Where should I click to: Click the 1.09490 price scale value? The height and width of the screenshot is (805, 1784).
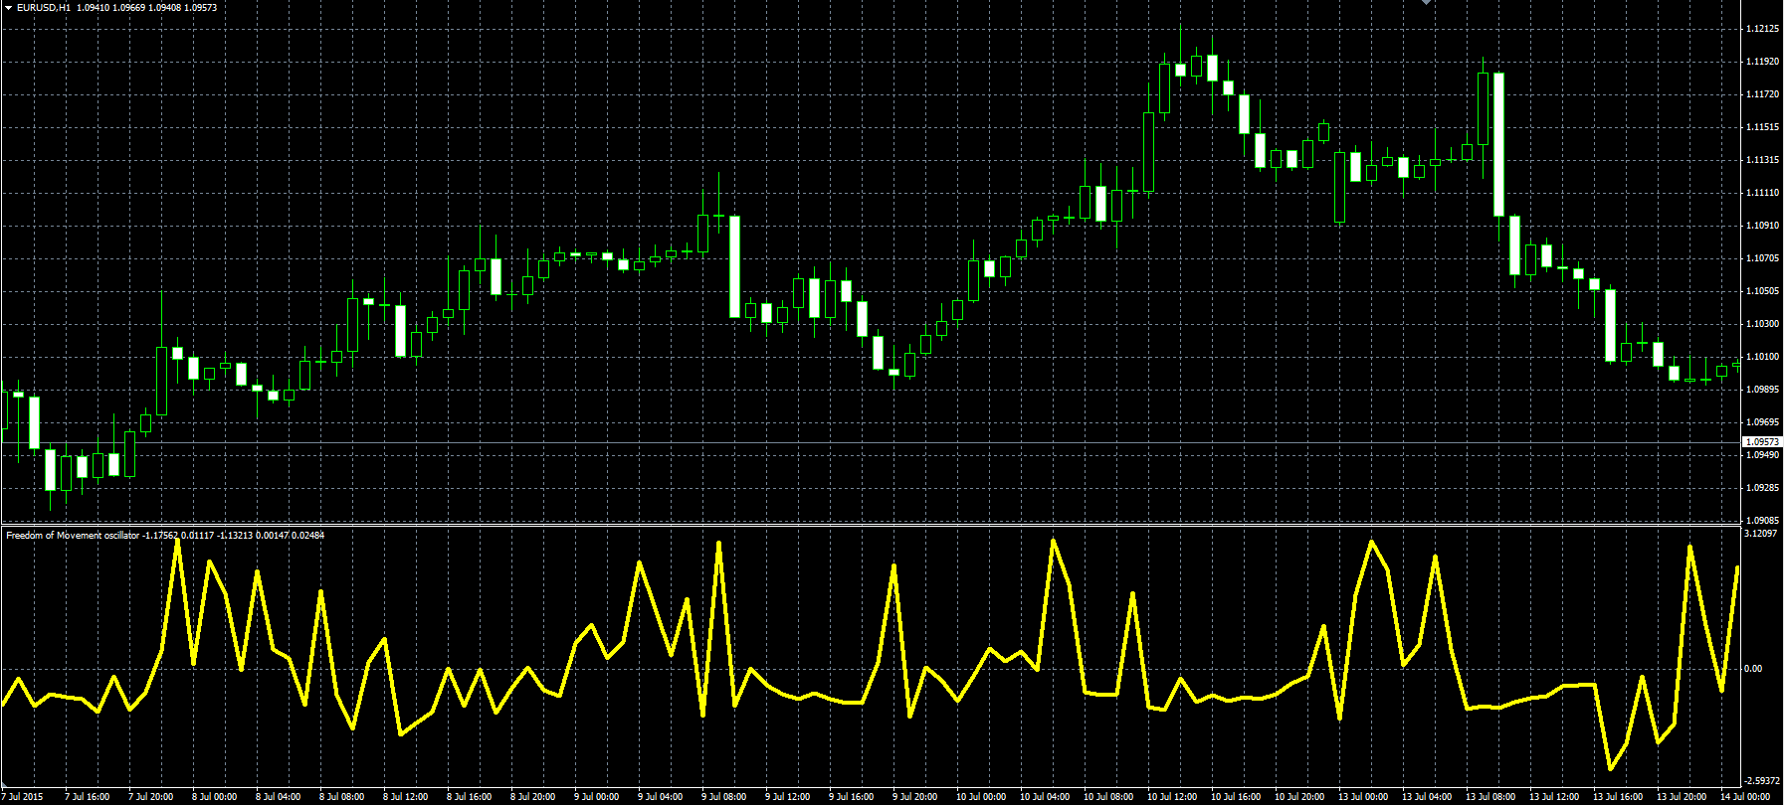point(1762,455)
